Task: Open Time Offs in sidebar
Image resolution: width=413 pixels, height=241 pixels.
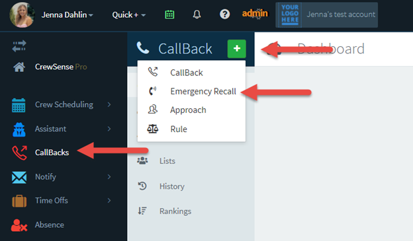Action: click(x=52, y=201)
